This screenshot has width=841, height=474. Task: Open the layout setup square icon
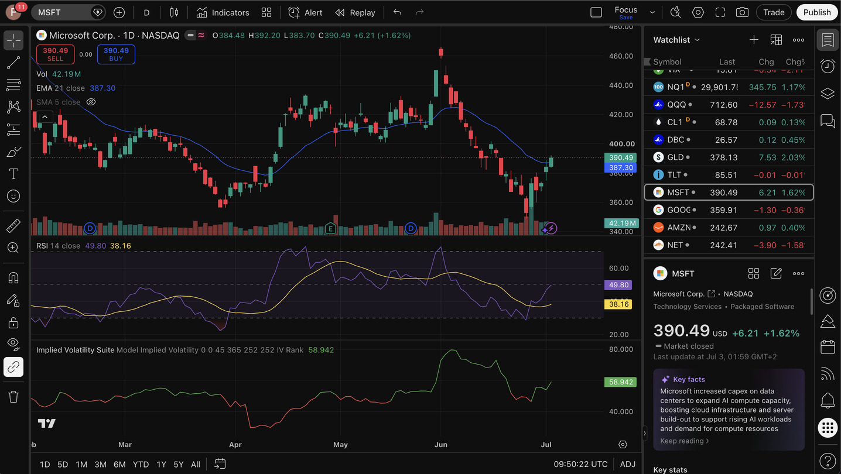tap(596, 12)
